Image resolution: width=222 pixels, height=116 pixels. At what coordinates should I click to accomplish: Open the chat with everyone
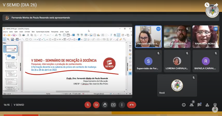coord(199,105)
